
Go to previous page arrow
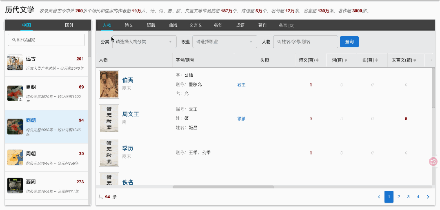(x=379, y=197)
